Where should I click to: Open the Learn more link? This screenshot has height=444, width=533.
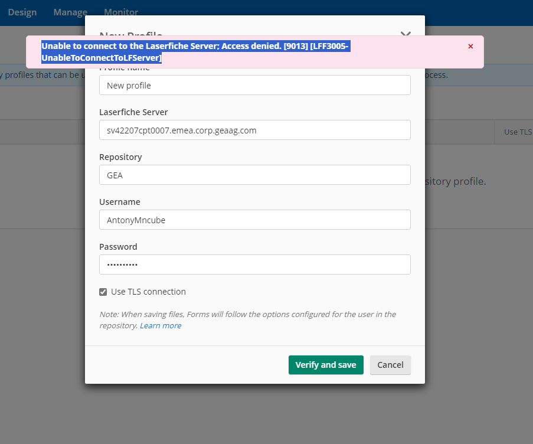coord(161,325)
